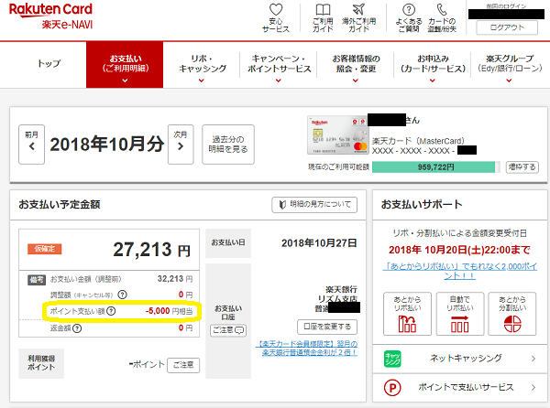550x408 pixels.
Task: Click the 増枠する button
Action: coord(522,166)
